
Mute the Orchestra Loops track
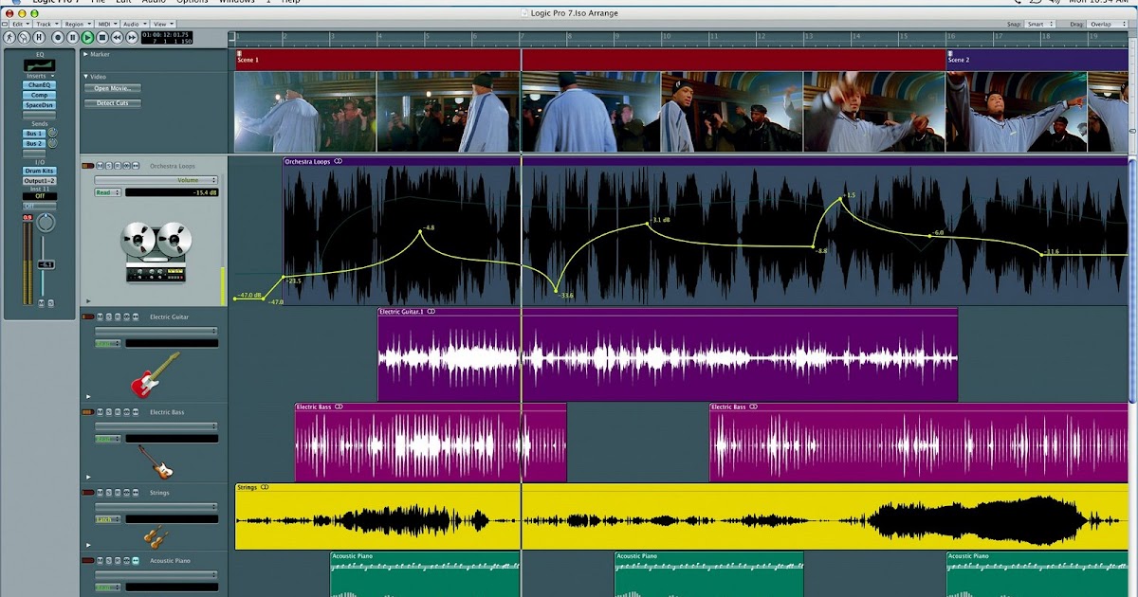pos(100,166)
